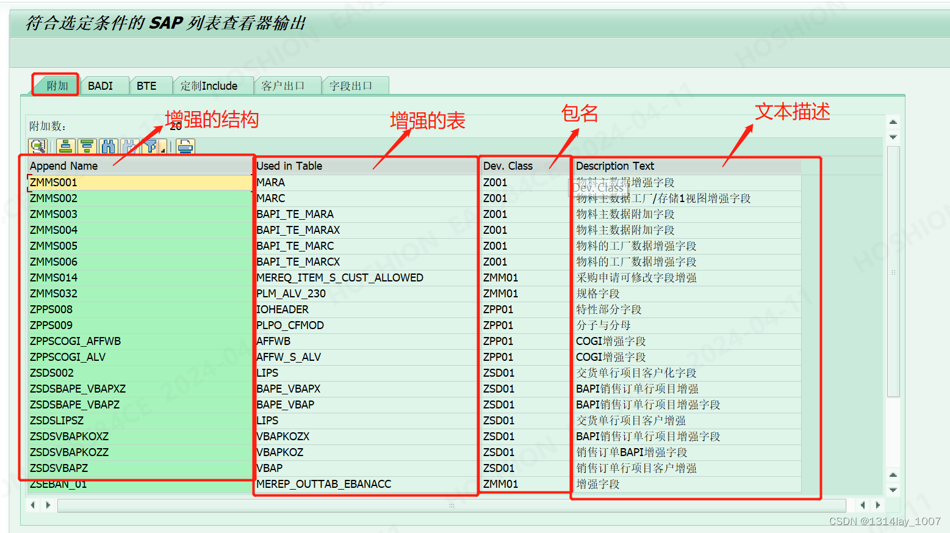Select ZMMS005 in Append Name column
Screen dimensions: 950x533
[140, 246]
